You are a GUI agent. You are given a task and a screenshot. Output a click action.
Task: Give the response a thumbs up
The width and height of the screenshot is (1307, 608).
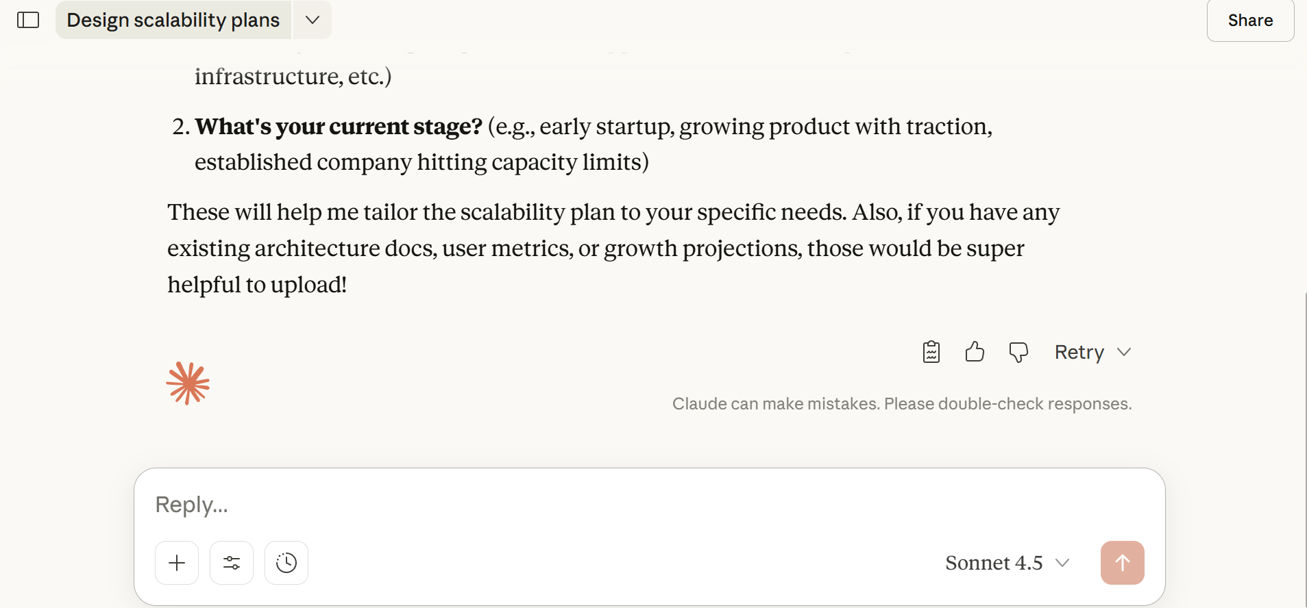pyautogui.click(x=975, y=352)
